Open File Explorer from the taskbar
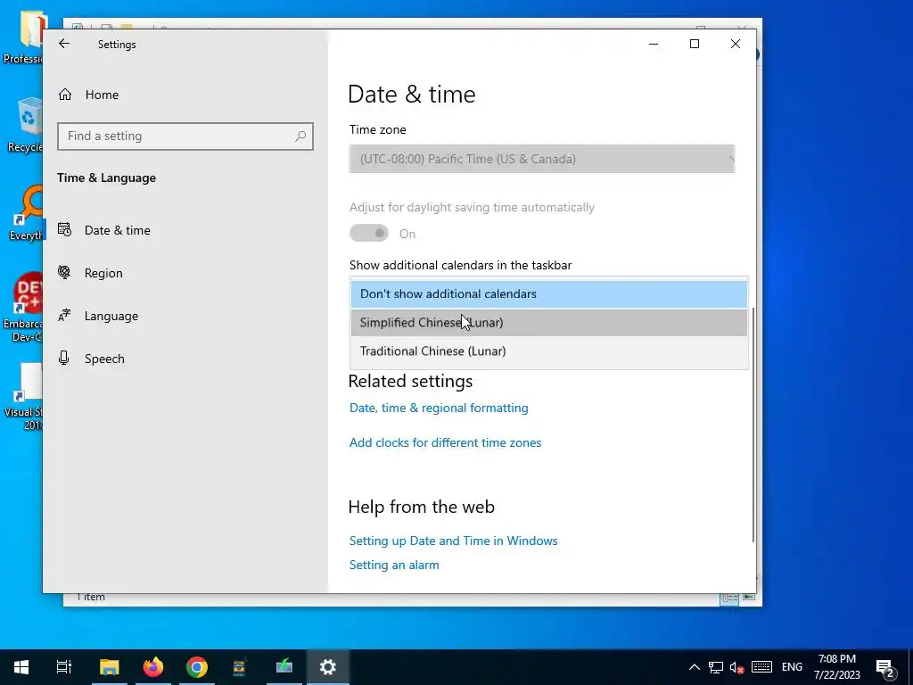Screen dimensions: 913x685 [109, 667]
